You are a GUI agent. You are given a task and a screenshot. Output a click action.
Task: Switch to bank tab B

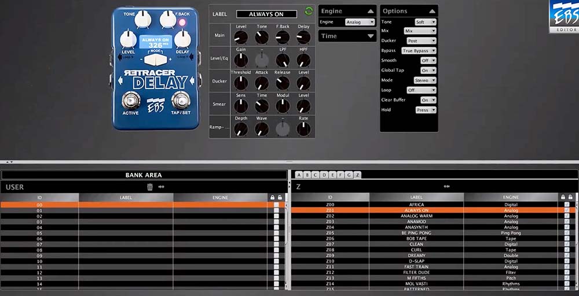tap(307, 175)
